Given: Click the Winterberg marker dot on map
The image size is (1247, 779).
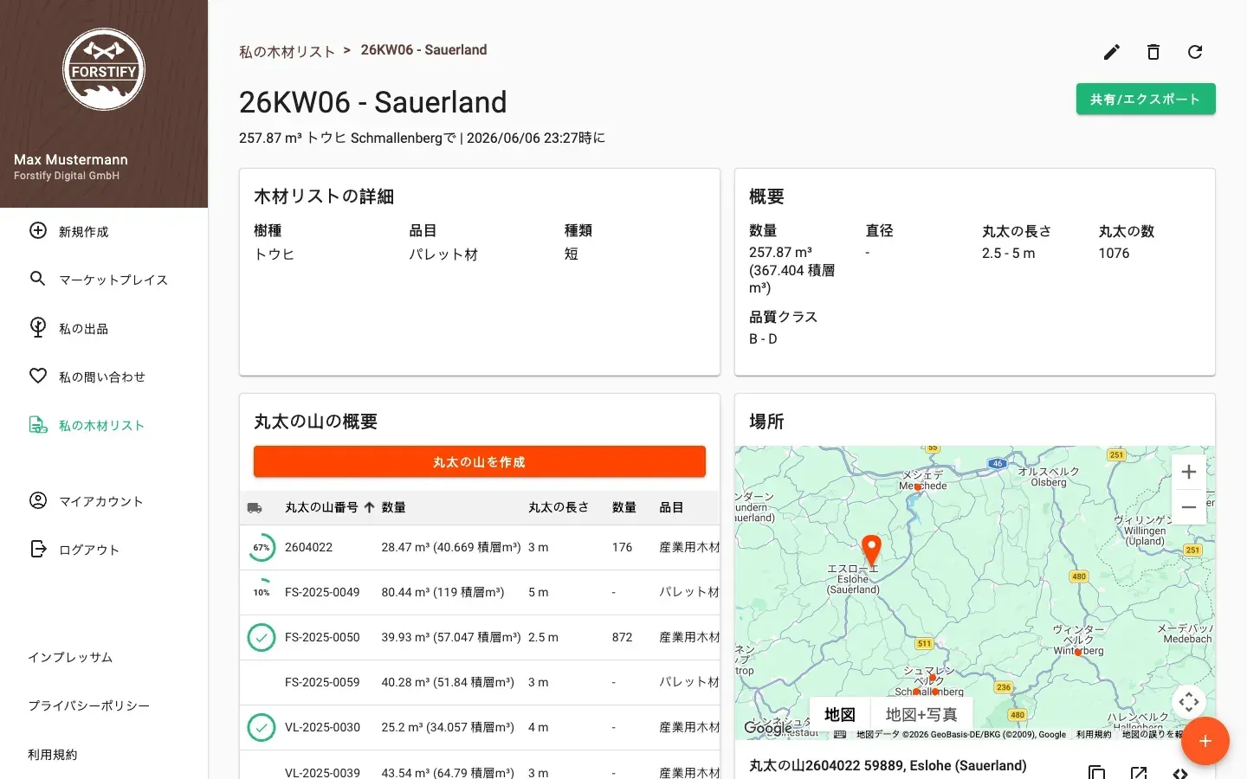Looking at the screenshot, I should tap(1078, 653).
